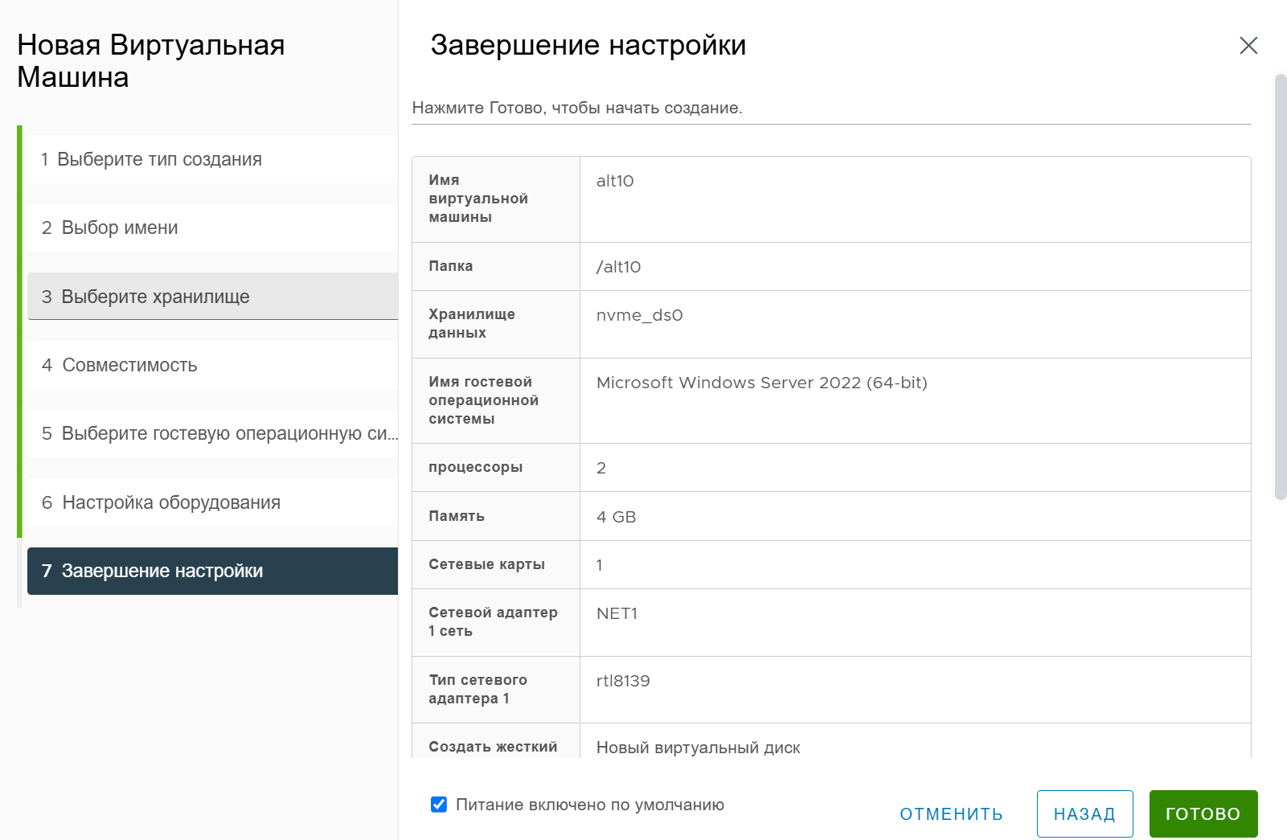The image size is (1287, 840).
Task: Click the ОТМЕНИТЬ link button
Action: [x=951, y=814]
